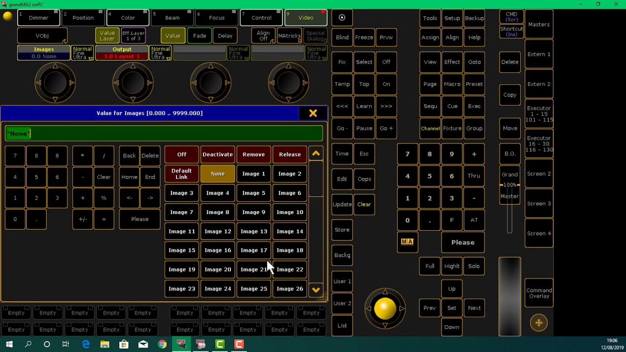The image size is (626, 352).
Task: Click the fourth encoder wheel
Action: pos(289,83)
